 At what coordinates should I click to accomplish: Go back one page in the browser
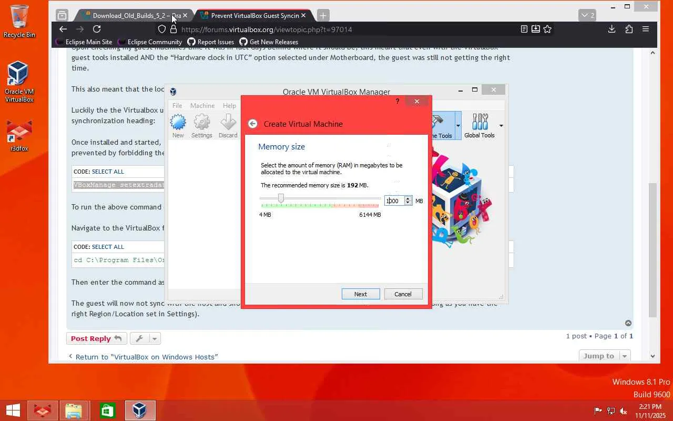(63, 29)
